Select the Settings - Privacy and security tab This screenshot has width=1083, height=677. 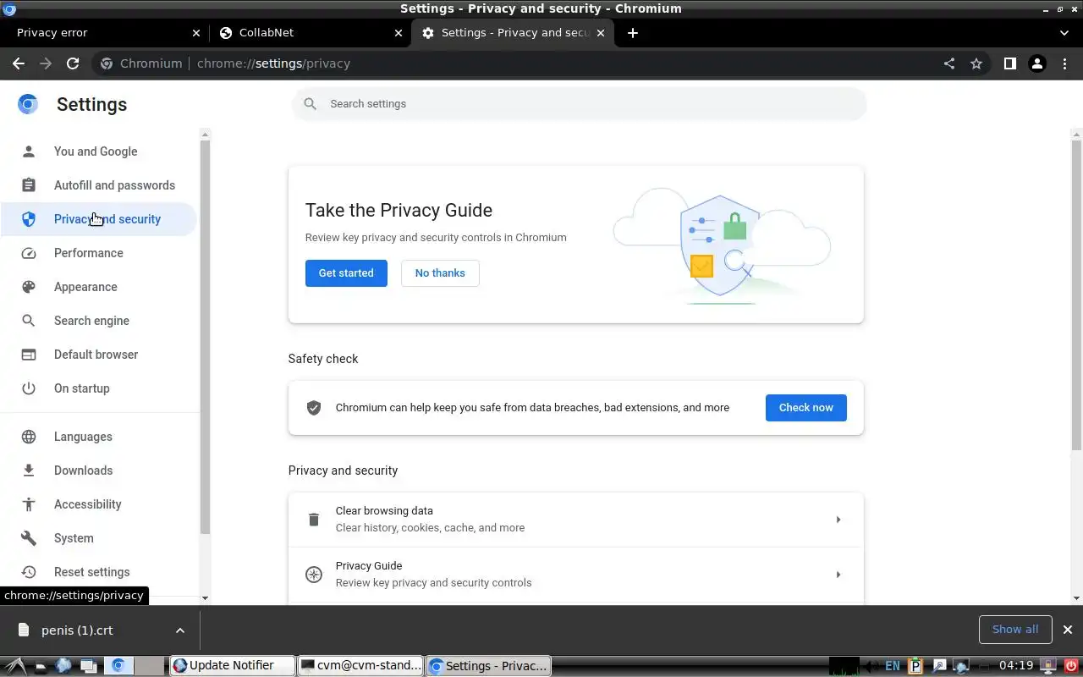coord(513,33)
